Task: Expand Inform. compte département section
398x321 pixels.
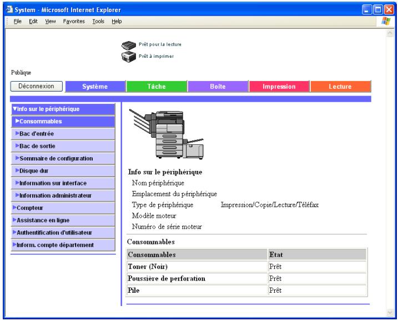Action: (63, 245)
